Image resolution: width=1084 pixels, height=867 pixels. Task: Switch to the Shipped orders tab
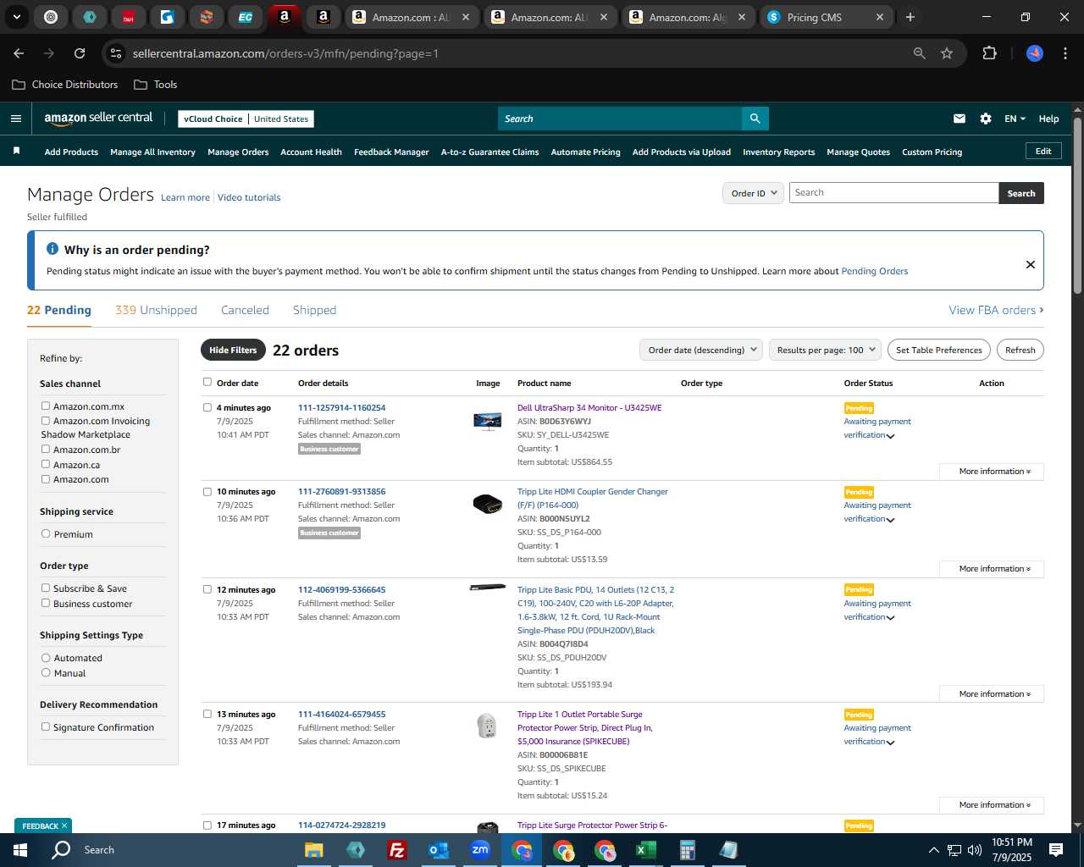pos(314,310)
